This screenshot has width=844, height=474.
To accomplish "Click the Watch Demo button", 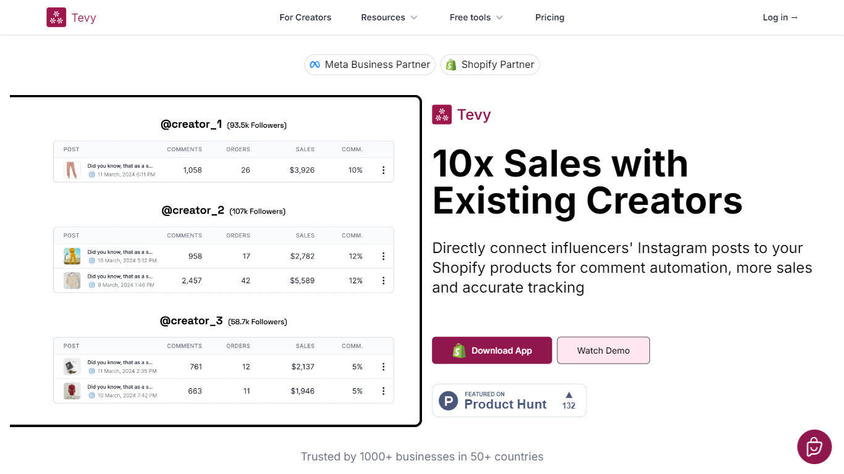I will pyautogui.click(x=604, y=351).
